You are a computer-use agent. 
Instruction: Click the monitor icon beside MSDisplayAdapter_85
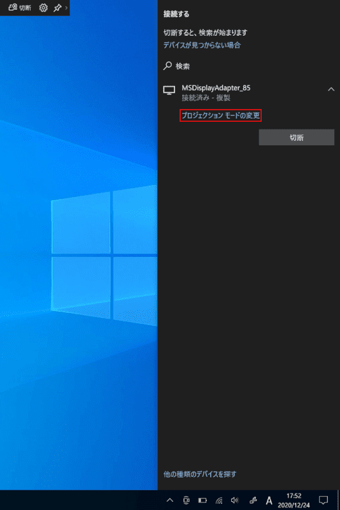(169, 90)
